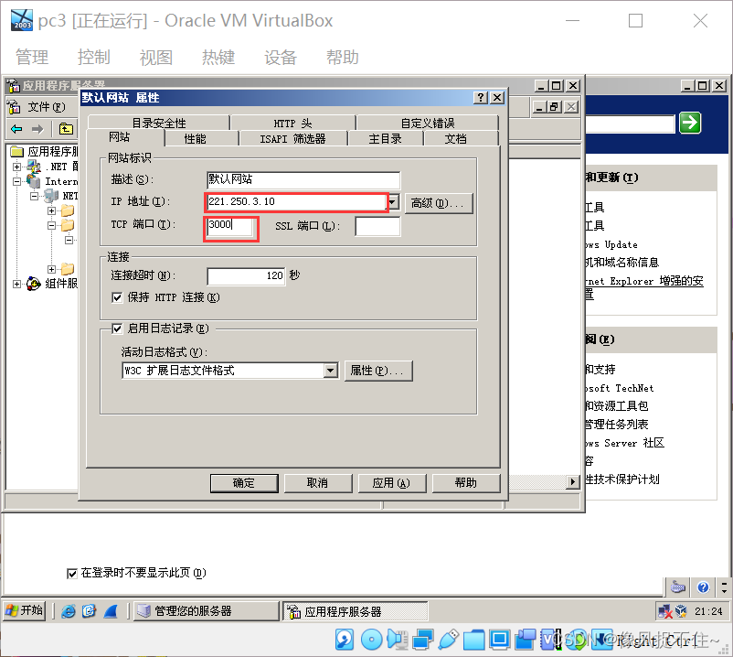This screenshot has width=733, height=657.
Task: Click the blue help question mark icon
Action: pyautogui.click(x=703, y=587)
